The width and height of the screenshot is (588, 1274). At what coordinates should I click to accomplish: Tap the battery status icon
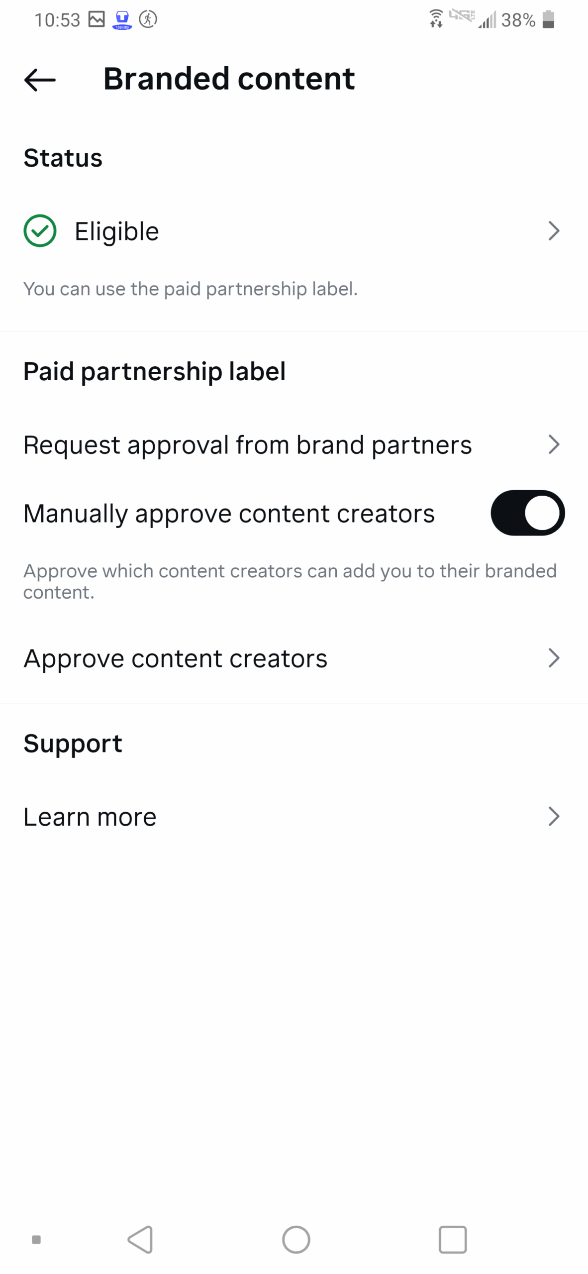click(x=548, y=19)
